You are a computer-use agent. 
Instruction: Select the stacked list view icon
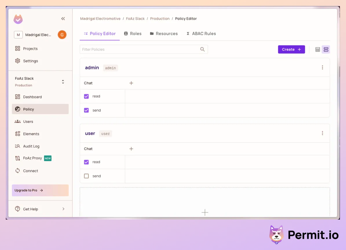click(x=326, y=50)
